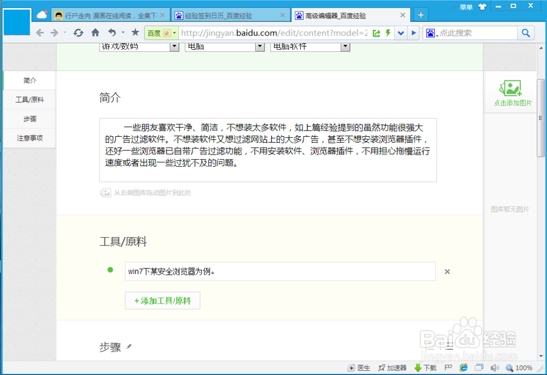The width and height of the screenshot is (547, 375).
Task: Launch the 医生 (doctor) repair tool
Action: coord(360,367)
